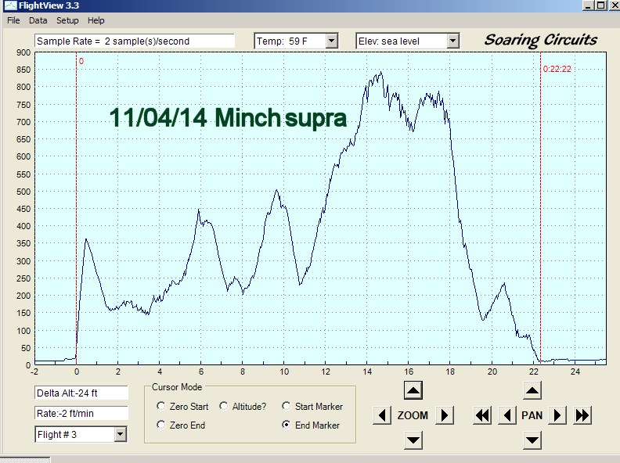This screenshot has width=620, height=463.
Task: Pan left one step with single arrow
Action: click(507, 415)
